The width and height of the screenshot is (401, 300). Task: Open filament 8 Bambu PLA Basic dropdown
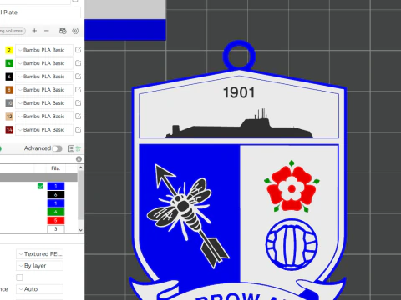(44, 90)
